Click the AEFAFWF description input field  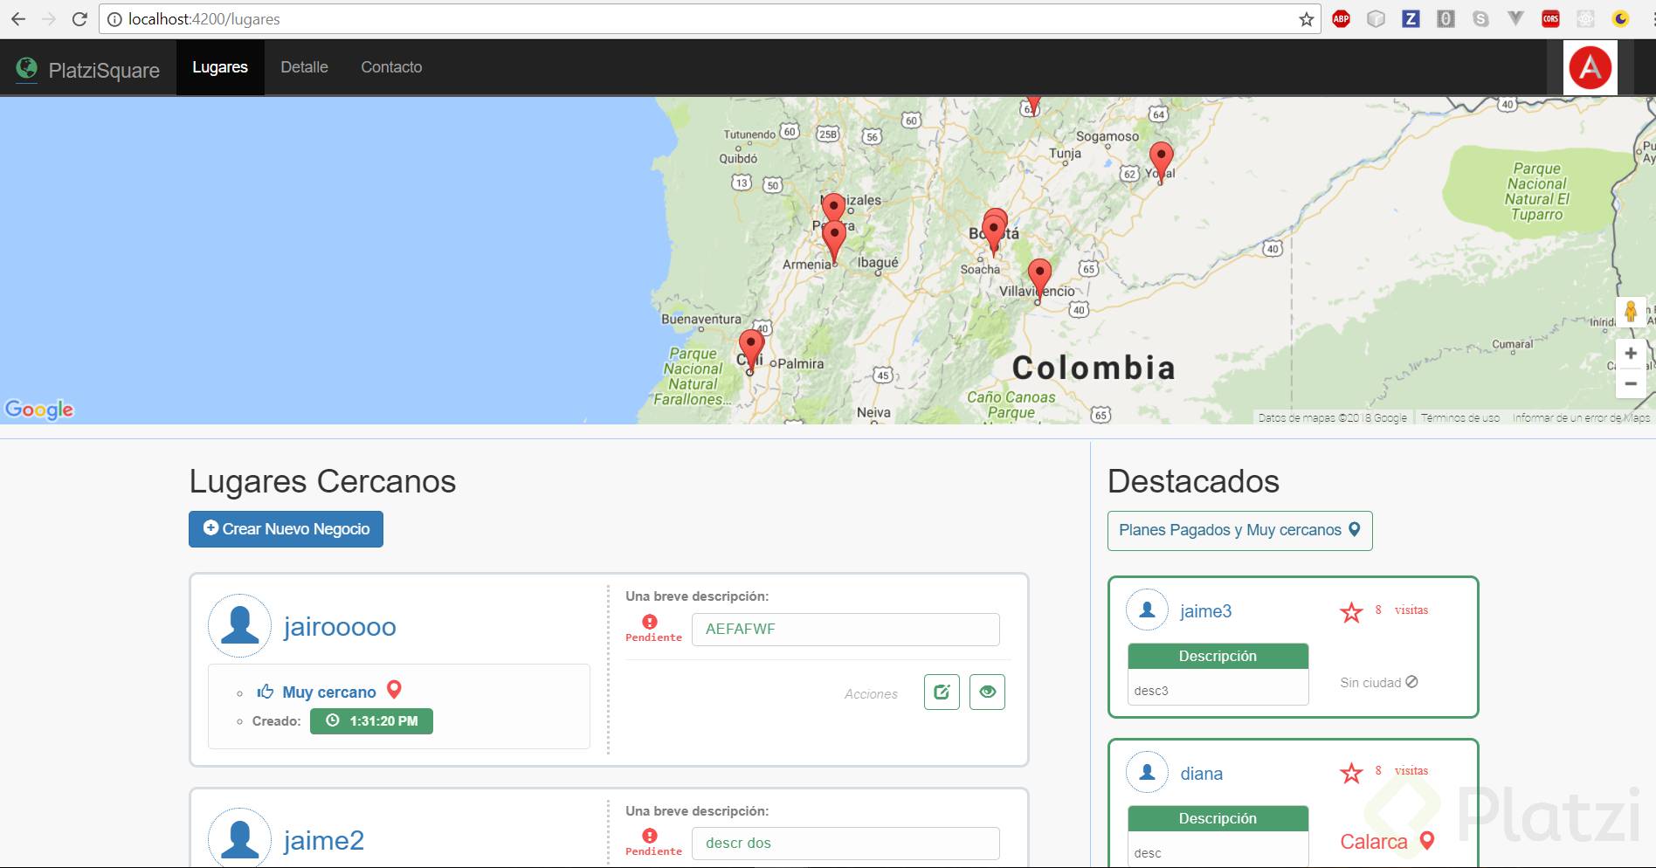(x=845, y=630)
